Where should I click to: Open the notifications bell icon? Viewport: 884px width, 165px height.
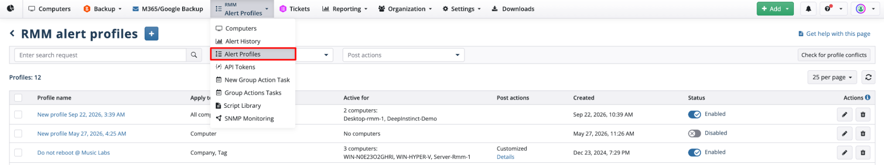808,9
